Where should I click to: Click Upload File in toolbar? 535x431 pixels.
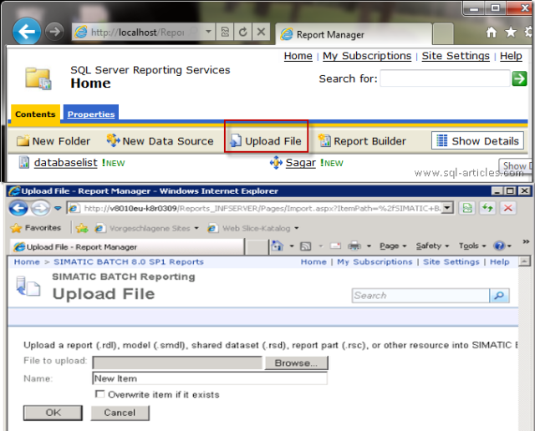pyautogui.click(x=266, y=141)
